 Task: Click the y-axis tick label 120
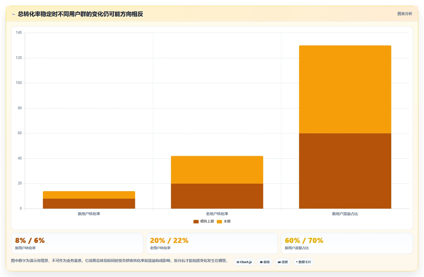(x=19, y=58)
